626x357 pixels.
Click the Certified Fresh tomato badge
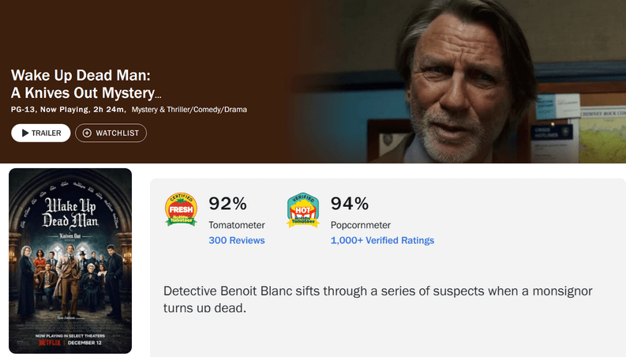point(182,209)
